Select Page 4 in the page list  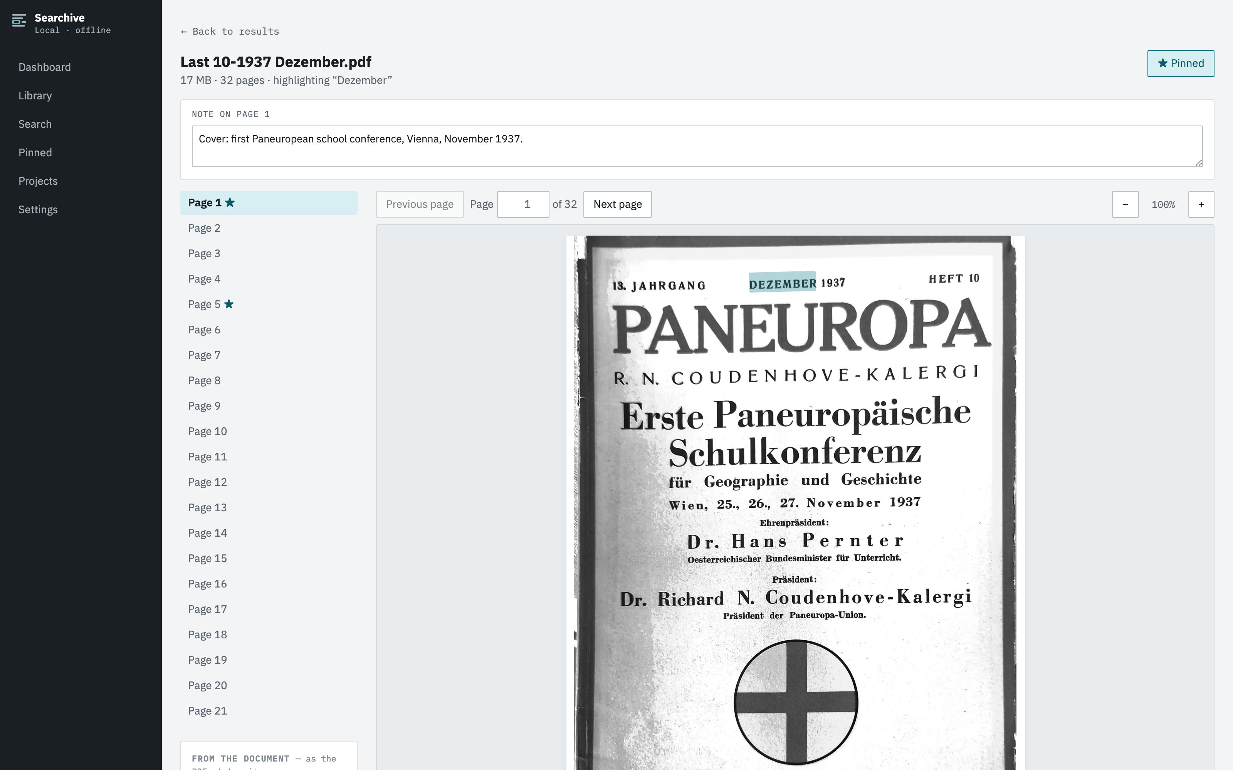coord(269,279)
